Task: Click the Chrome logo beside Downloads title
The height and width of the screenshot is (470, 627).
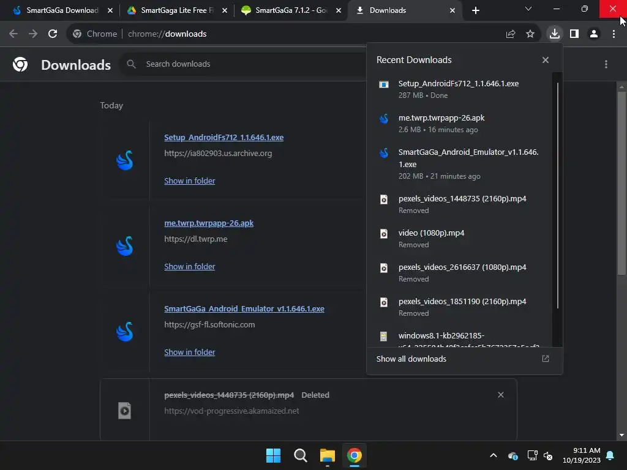Action: click(x=20, y=64)
